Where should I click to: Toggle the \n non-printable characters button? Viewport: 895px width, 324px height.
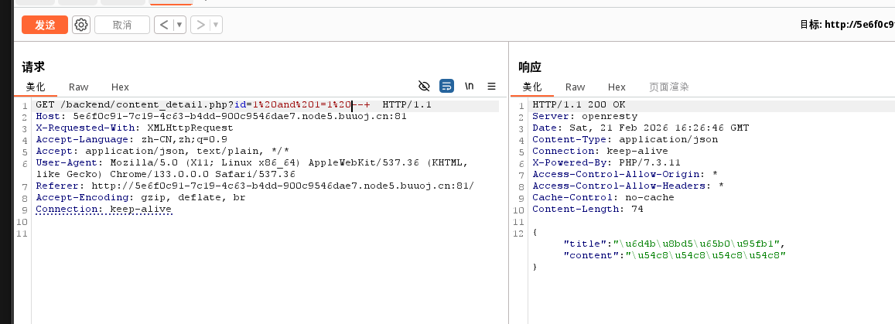click(x=470, y=86)
